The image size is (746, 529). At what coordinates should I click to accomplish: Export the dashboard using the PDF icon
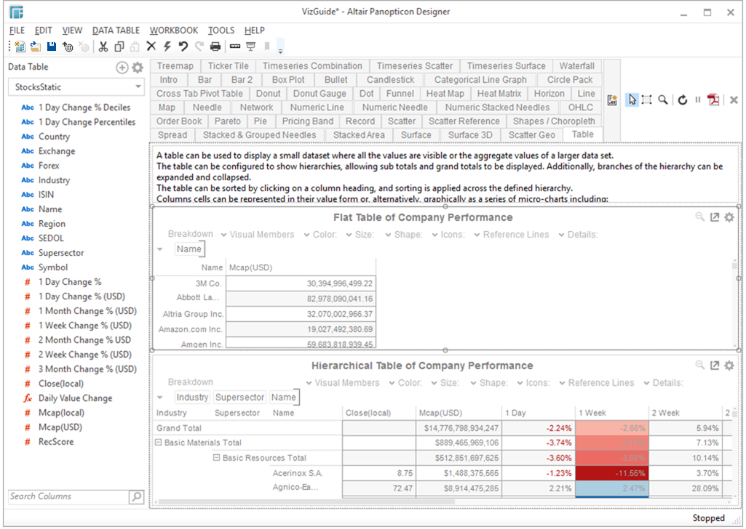(x=713, y=100)
